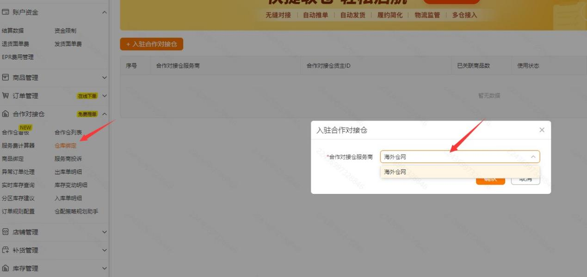
Task: Click the 物流监管 text in the banner
Action: coord(427,15)
